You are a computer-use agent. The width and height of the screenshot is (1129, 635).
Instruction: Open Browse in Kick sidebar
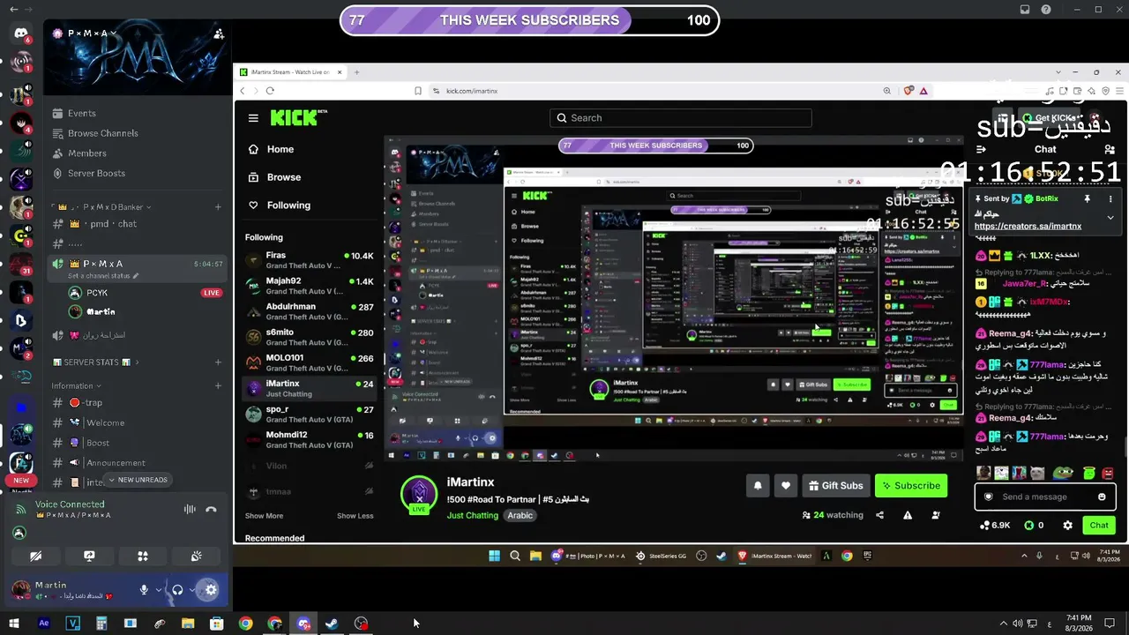[x=273, y=177]
